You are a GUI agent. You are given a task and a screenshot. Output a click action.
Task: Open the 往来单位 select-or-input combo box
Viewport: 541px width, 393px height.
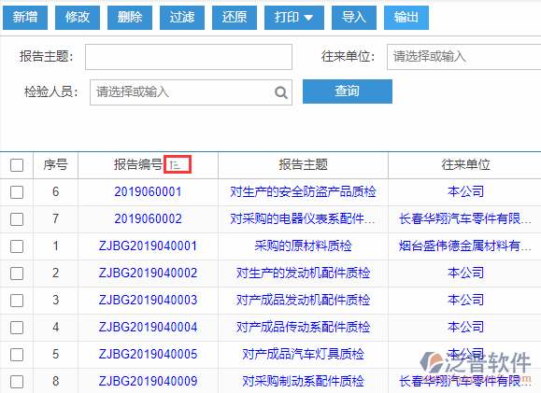pyautogui.click(x=463, y=57)
